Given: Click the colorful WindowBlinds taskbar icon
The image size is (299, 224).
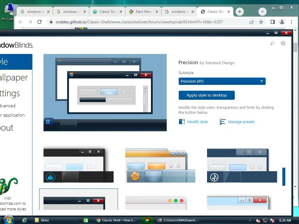Looking at the screenshot, I should 147,220.
